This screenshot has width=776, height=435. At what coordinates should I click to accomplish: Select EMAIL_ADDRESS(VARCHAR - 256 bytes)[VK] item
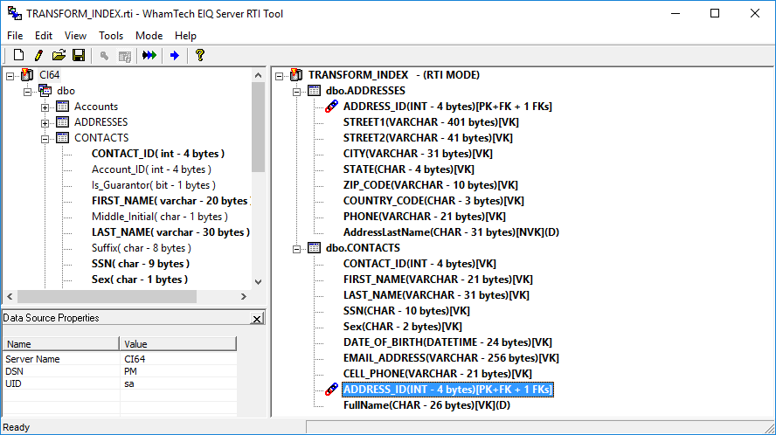(451, 358)
